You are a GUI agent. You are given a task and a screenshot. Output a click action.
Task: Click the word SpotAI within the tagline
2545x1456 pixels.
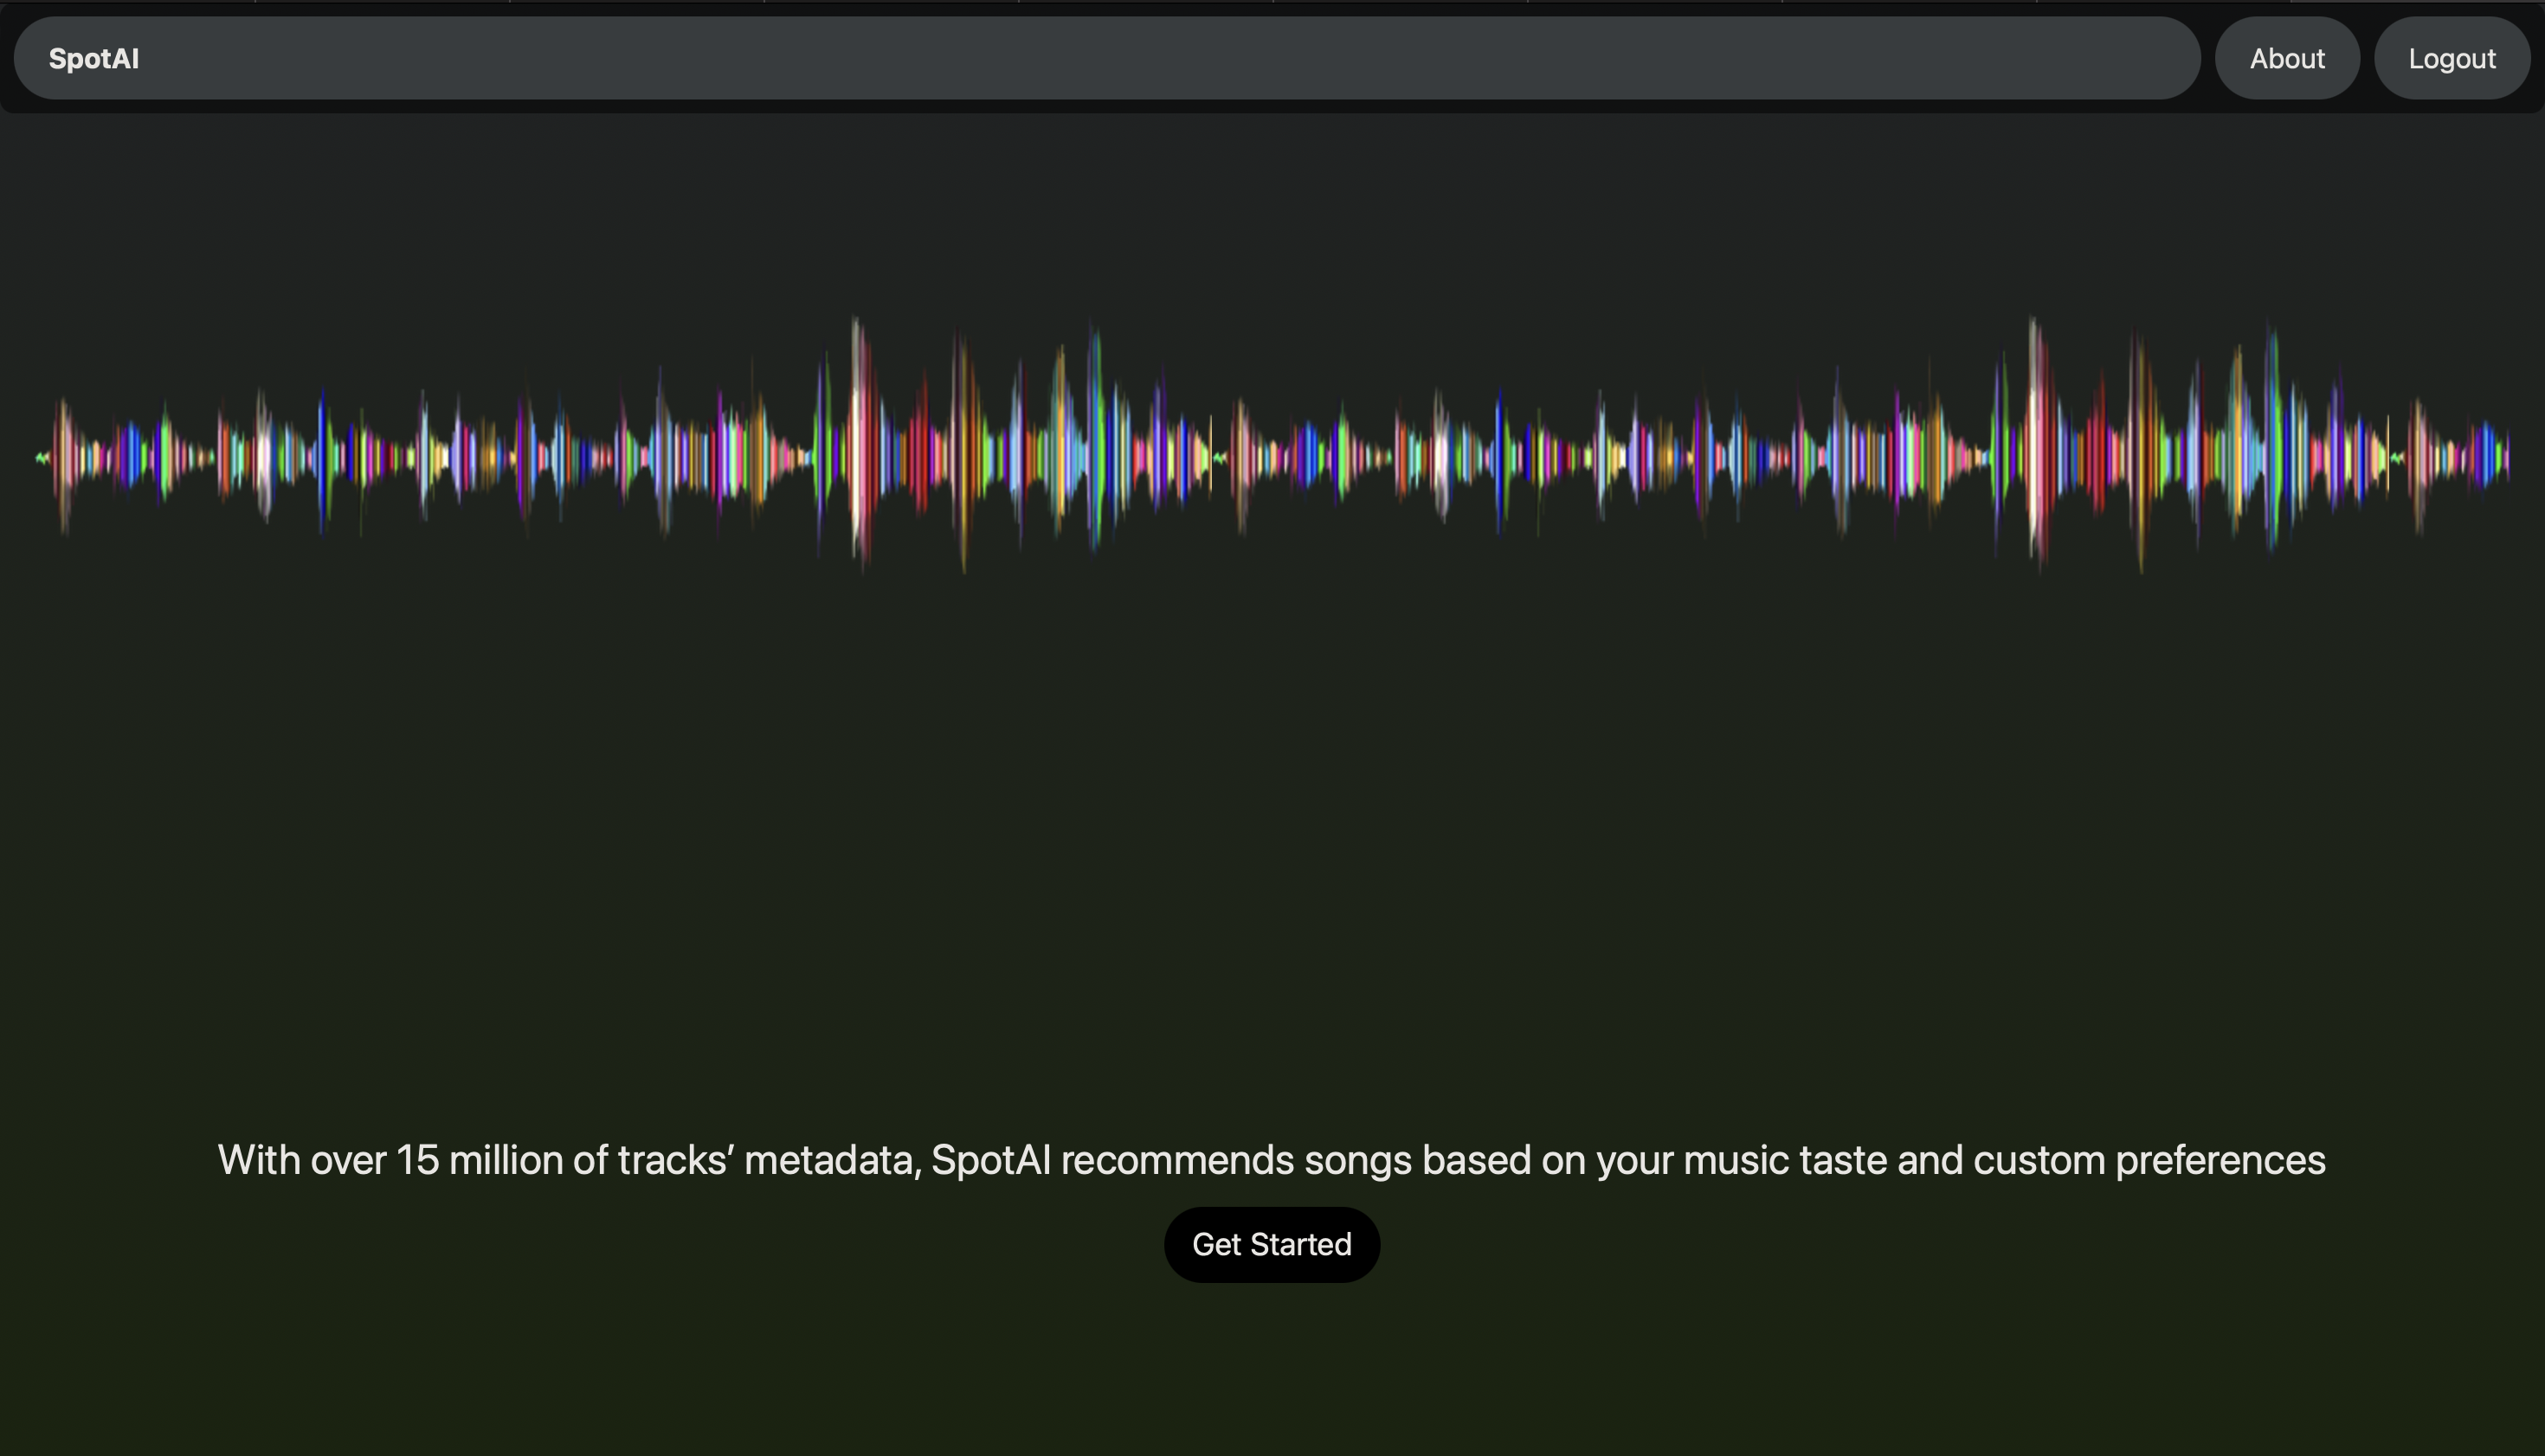(x=990, y=1160)
